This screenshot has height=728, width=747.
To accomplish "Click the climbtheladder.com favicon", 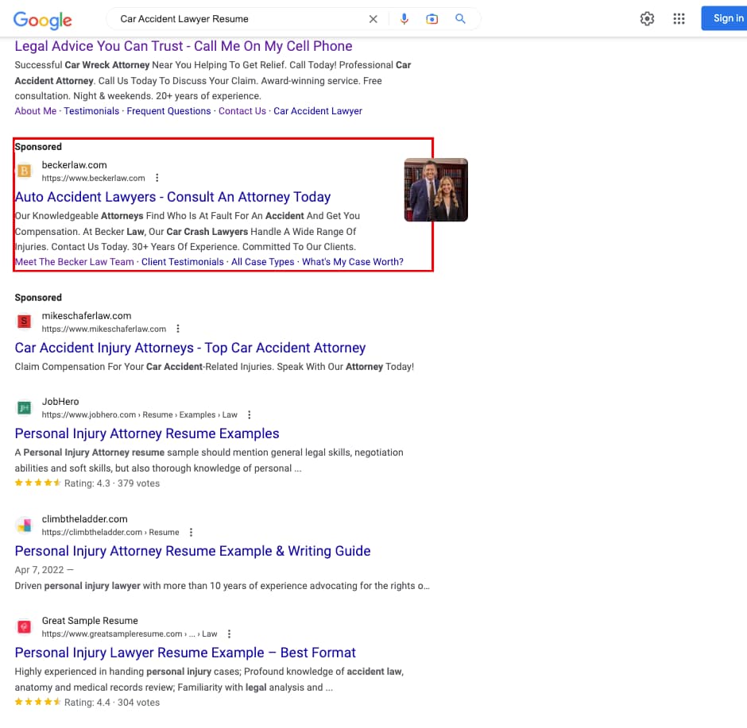I will click(x=25, y=526).
